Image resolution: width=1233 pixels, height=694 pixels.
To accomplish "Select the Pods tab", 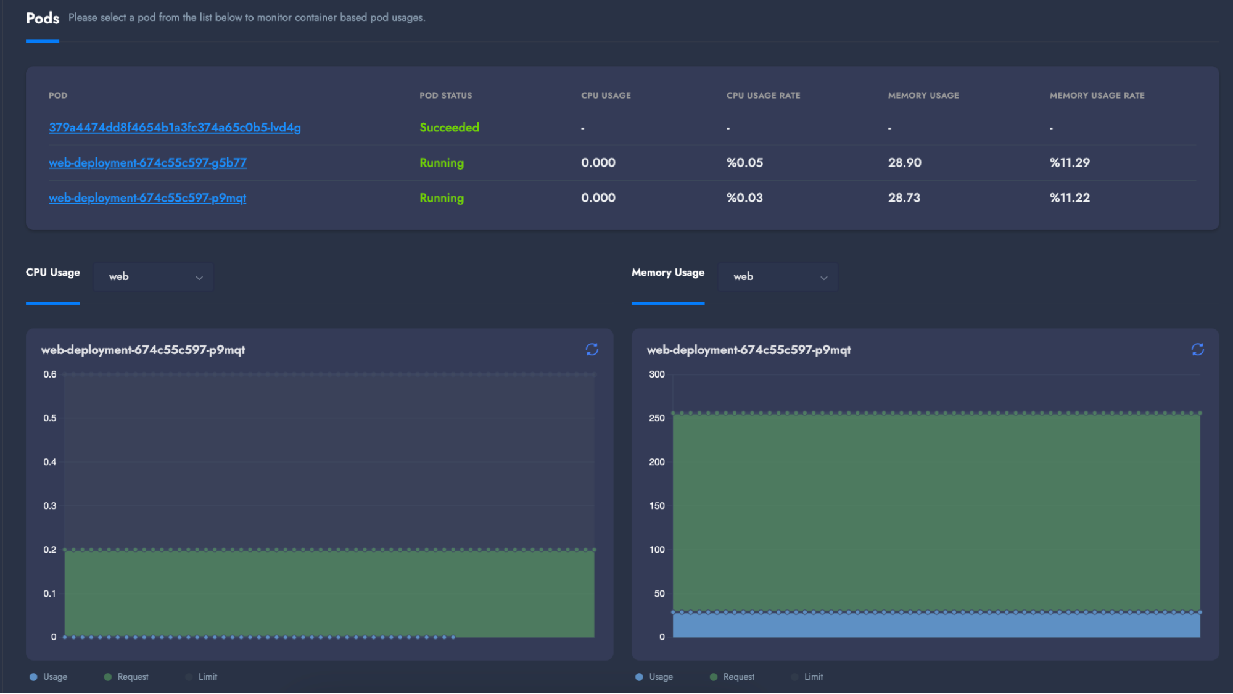I will tap(43, 19).
